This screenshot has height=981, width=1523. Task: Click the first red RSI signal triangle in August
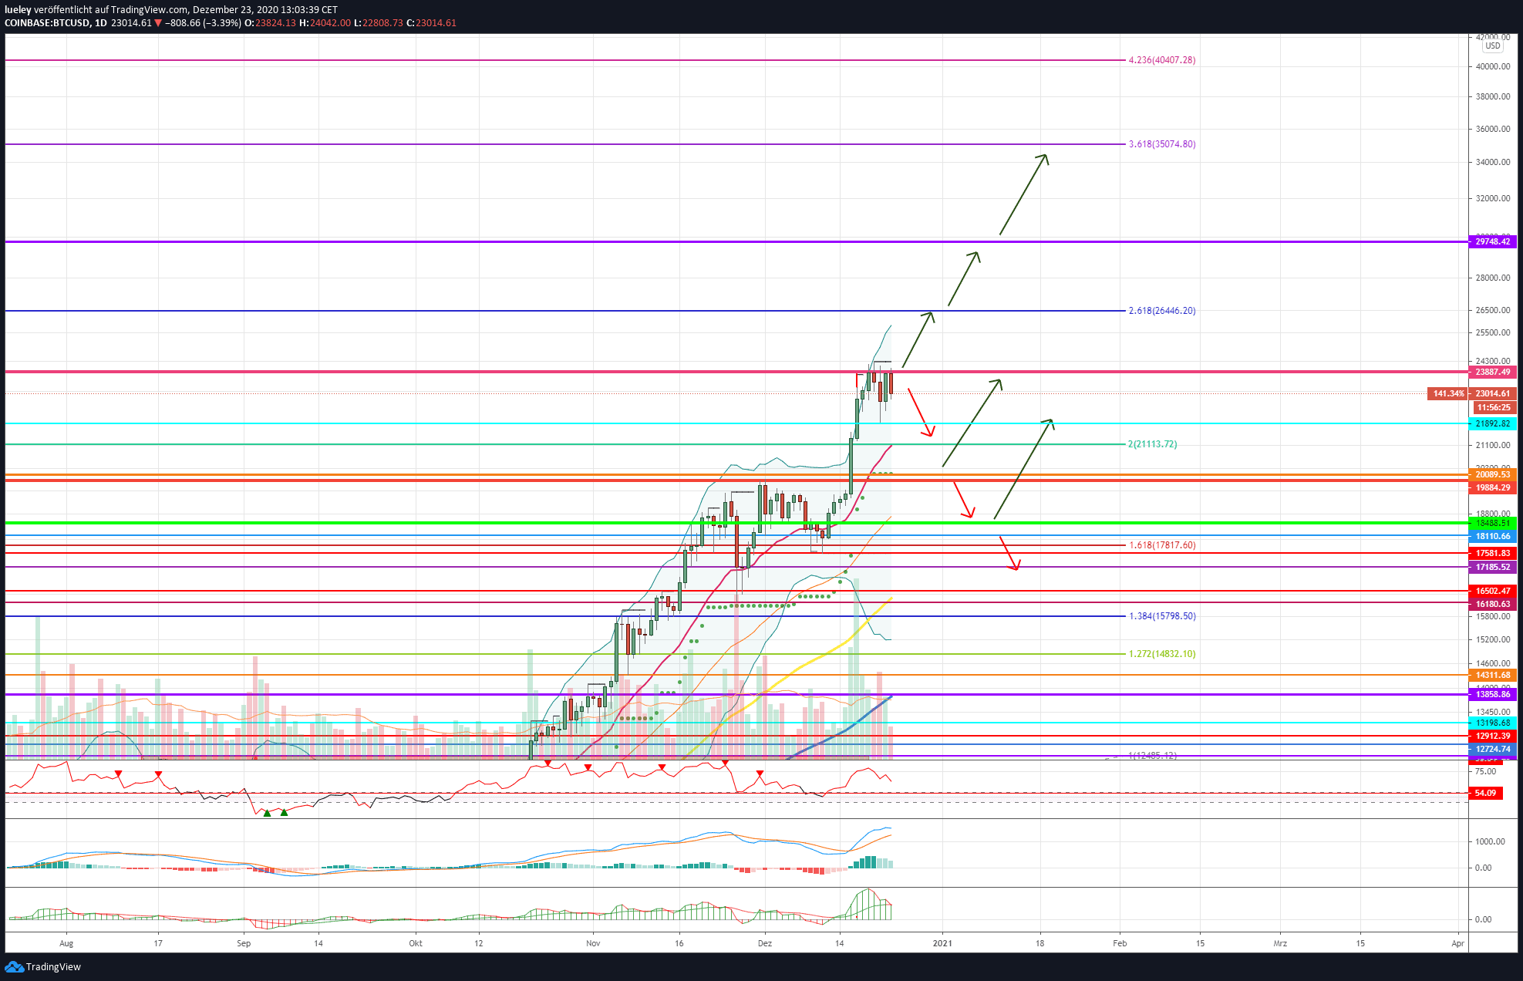[118, 774]
